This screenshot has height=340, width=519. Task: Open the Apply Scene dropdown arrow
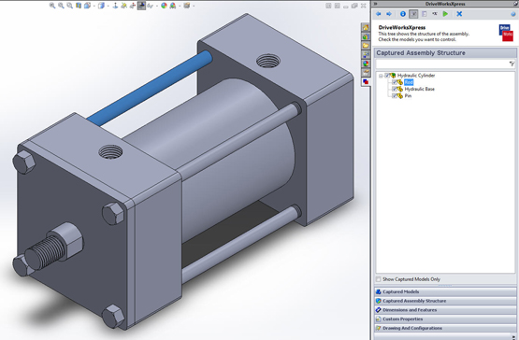click(x=180, y=6)
